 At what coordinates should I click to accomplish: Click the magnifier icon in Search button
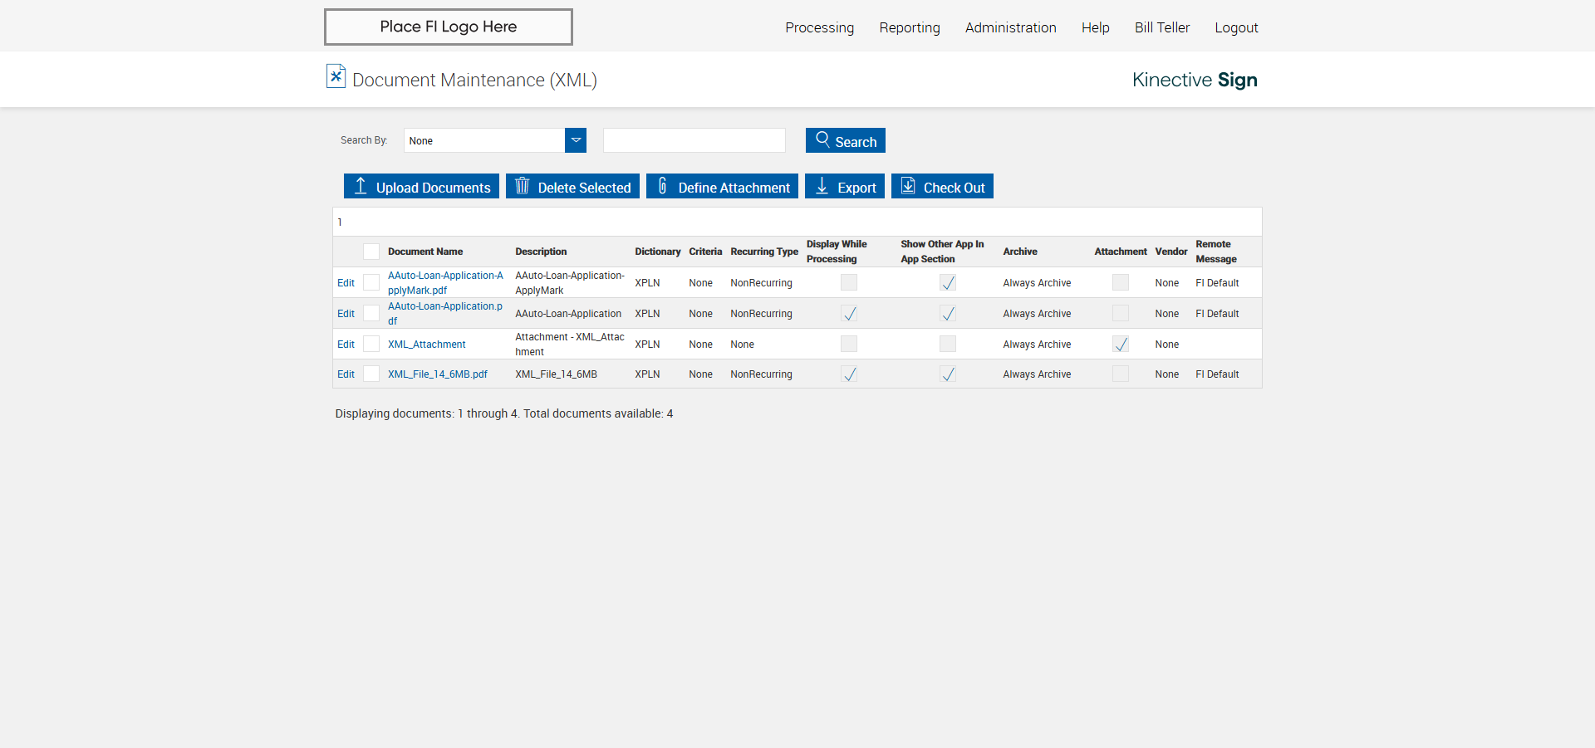point(822,139)
